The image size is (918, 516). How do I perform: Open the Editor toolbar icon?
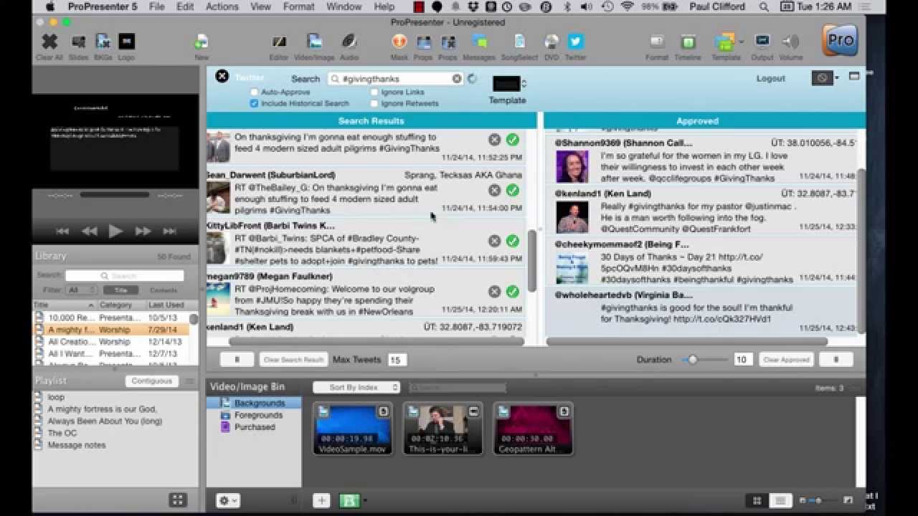278,42
